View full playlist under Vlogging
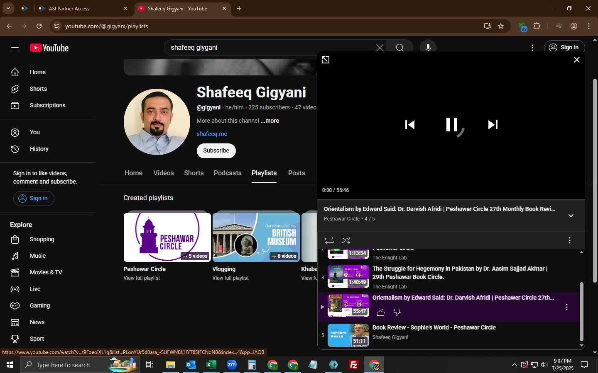This screenshot has width=598, height=373. 230,278
